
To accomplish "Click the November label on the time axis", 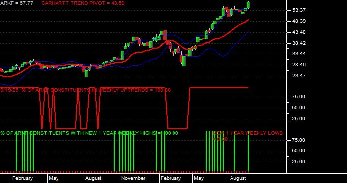I will tap(133, 178).
